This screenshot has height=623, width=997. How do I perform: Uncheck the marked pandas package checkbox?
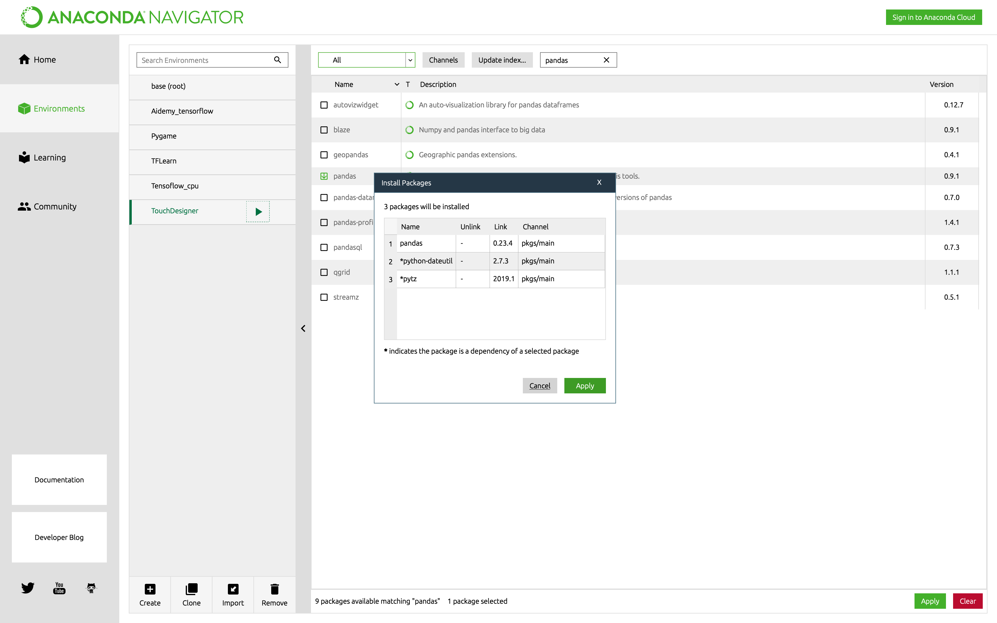[324, 176]
